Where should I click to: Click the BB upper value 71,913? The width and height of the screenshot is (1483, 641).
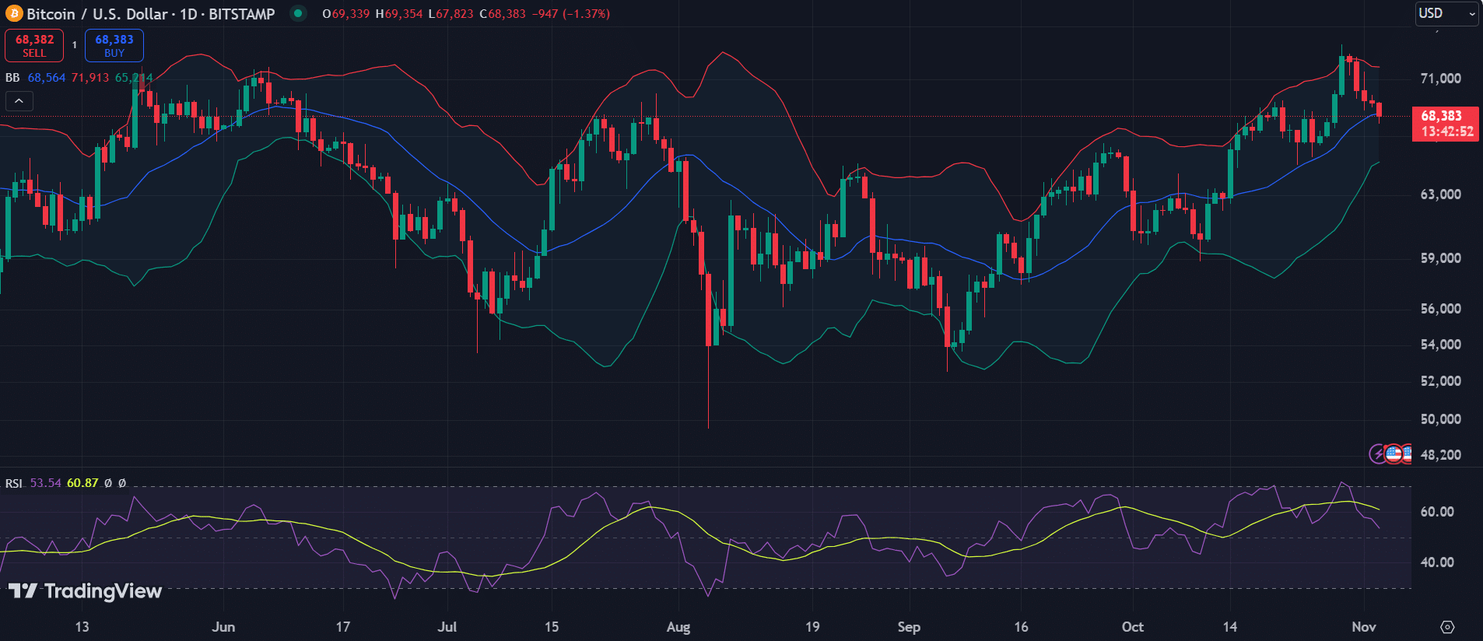click(x=90, y=78)
